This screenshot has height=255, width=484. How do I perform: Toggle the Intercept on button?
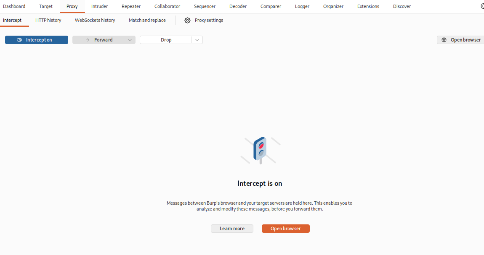click(37, 40)
